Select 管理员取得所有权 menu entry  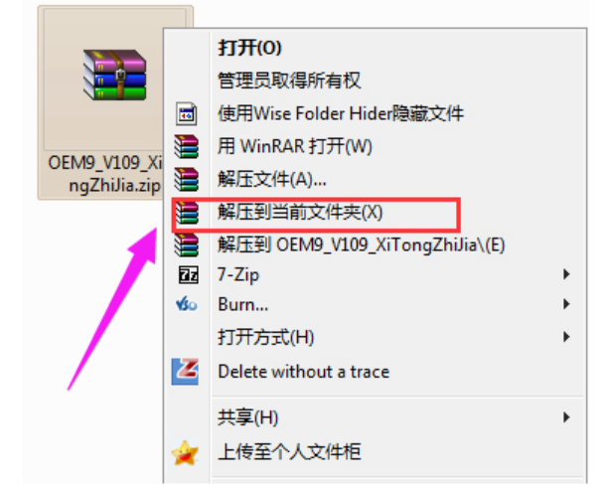point(375,81)
